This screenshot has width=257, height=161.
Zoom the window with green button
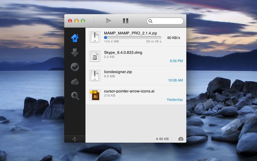pyautogui.click(x=83, y=21)
